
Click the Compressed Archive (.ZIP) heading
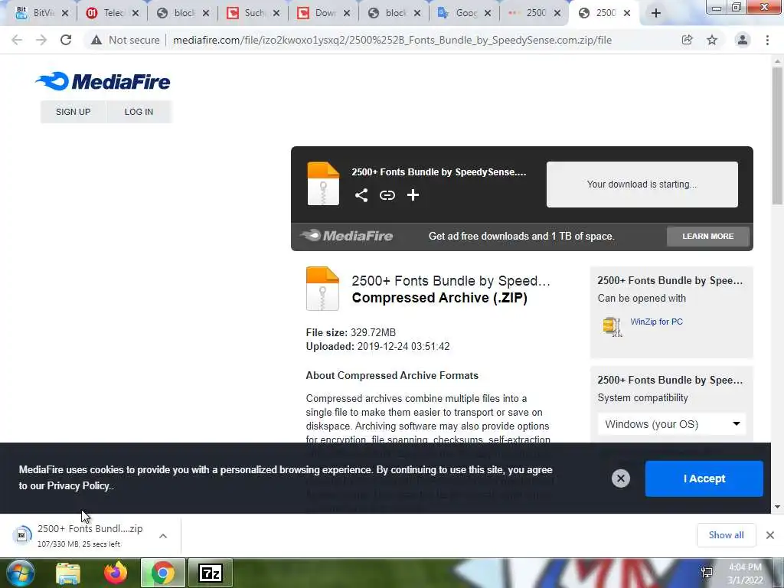click(439, 298)
